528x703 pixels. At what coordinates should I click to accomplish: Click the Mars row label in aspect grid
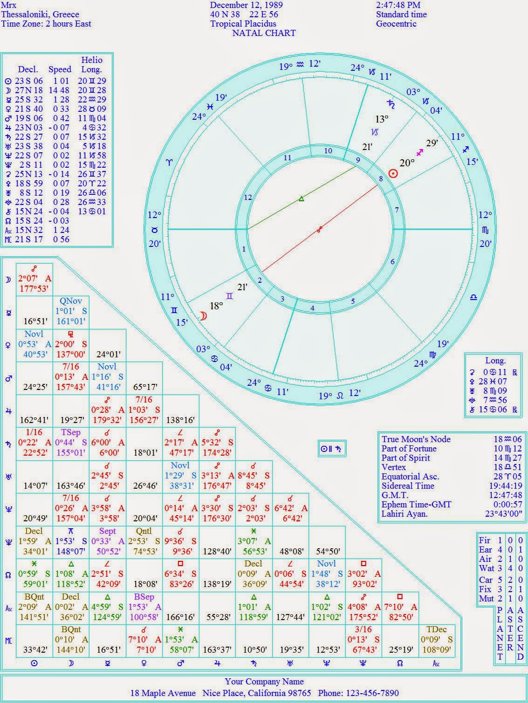pos(8,378)
